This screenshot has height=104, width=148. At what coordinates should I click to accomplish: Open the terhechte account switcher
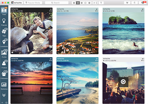tap(17, 3)
